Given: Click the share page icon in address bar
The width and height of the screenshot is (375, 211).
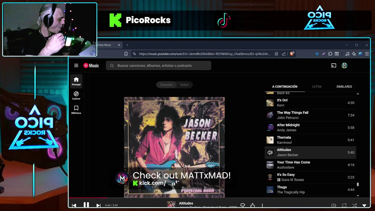Looking at the screenshot, I should [284, 54].
